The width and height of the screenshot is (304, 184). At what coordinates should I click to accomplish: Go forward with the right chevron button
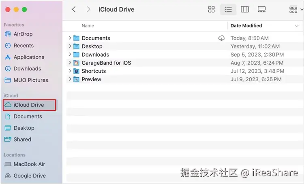point(88,9)
